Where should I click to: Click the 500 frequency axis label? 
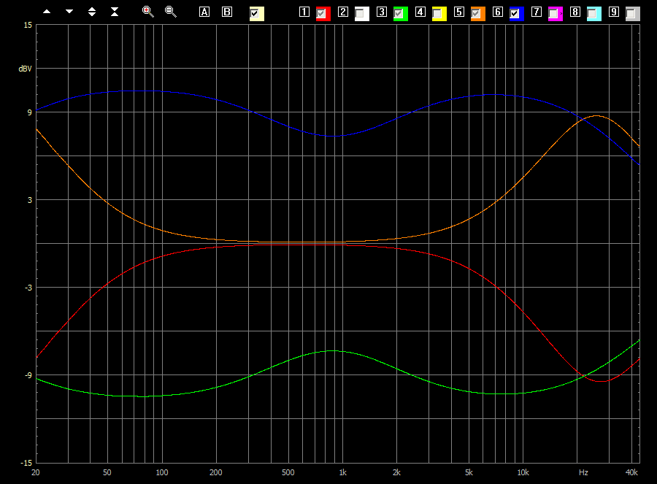coord(288,472)
